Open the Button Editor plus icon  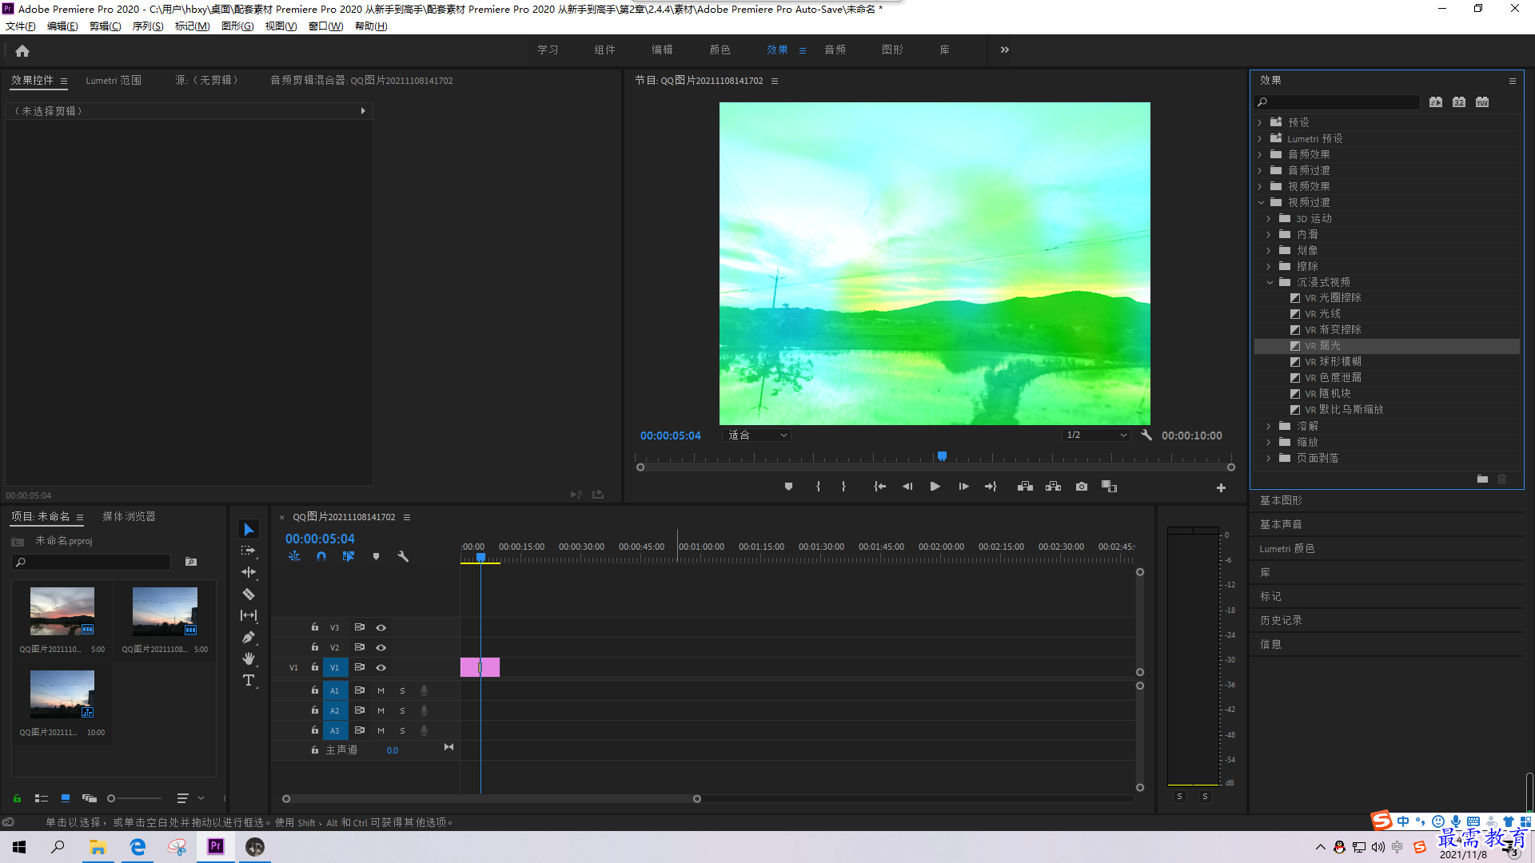(1221, 487)
